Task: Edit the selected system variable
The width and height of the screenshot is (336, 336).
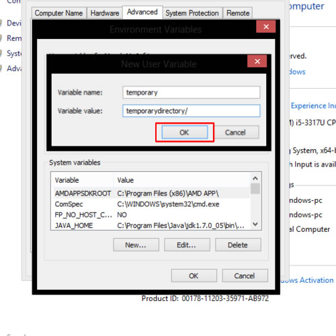Action: [187, 245]
